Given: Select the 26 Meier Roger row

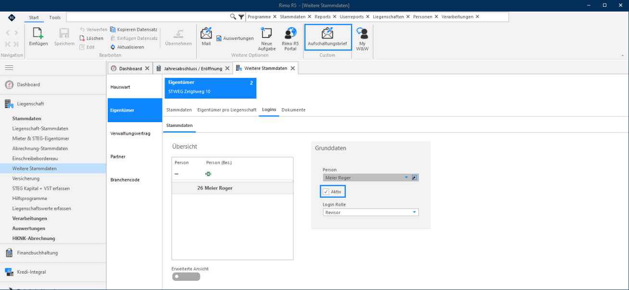Looking at the screenshot, I should pos(232,188).
